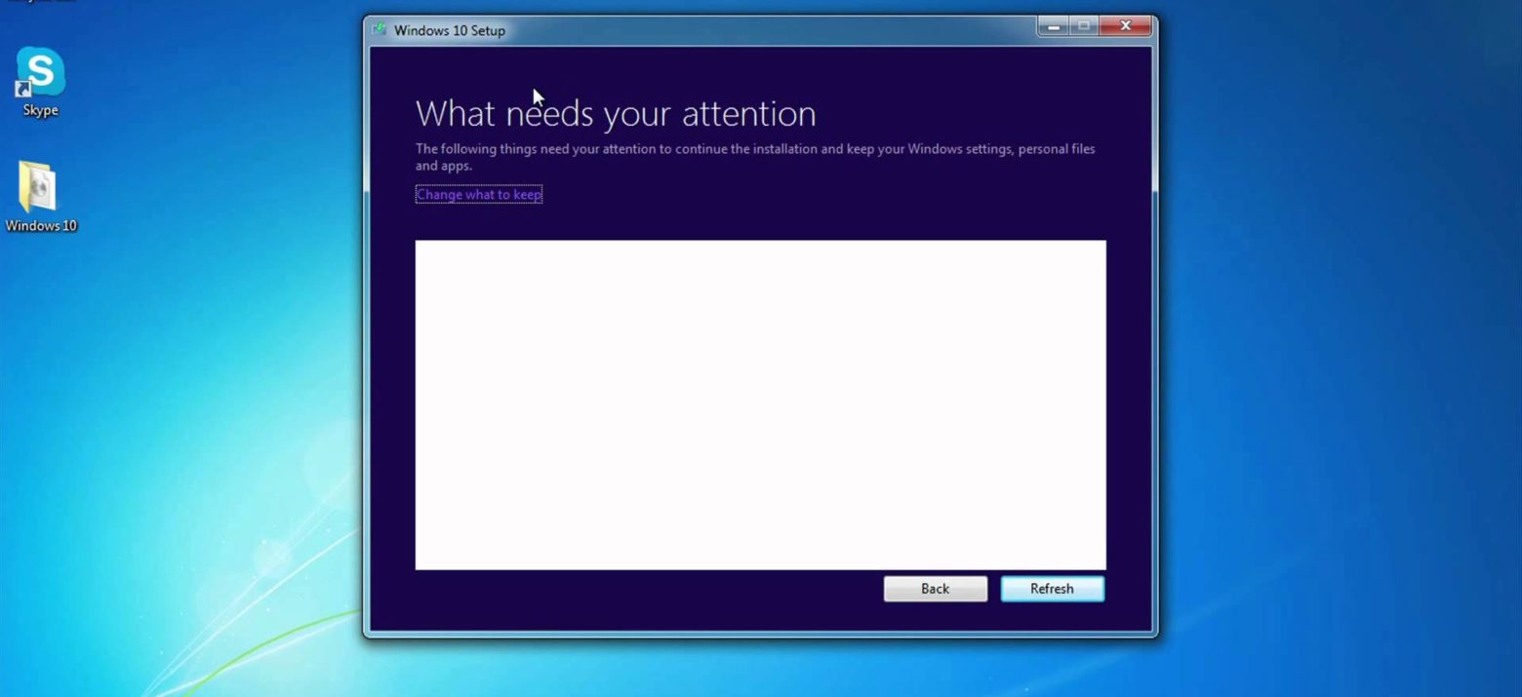Viewport: 1522px width, 697px height.
Task: Click the partially hidden icon label above Skype
Action: click(x=41, y=2)
